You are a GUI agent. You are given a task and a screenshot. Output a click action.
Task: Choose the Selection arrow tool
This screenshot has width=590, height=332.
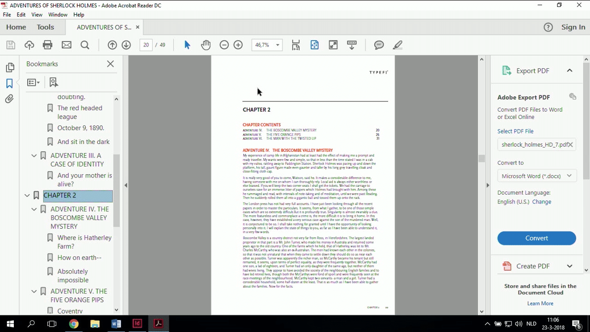pos(187,45)
